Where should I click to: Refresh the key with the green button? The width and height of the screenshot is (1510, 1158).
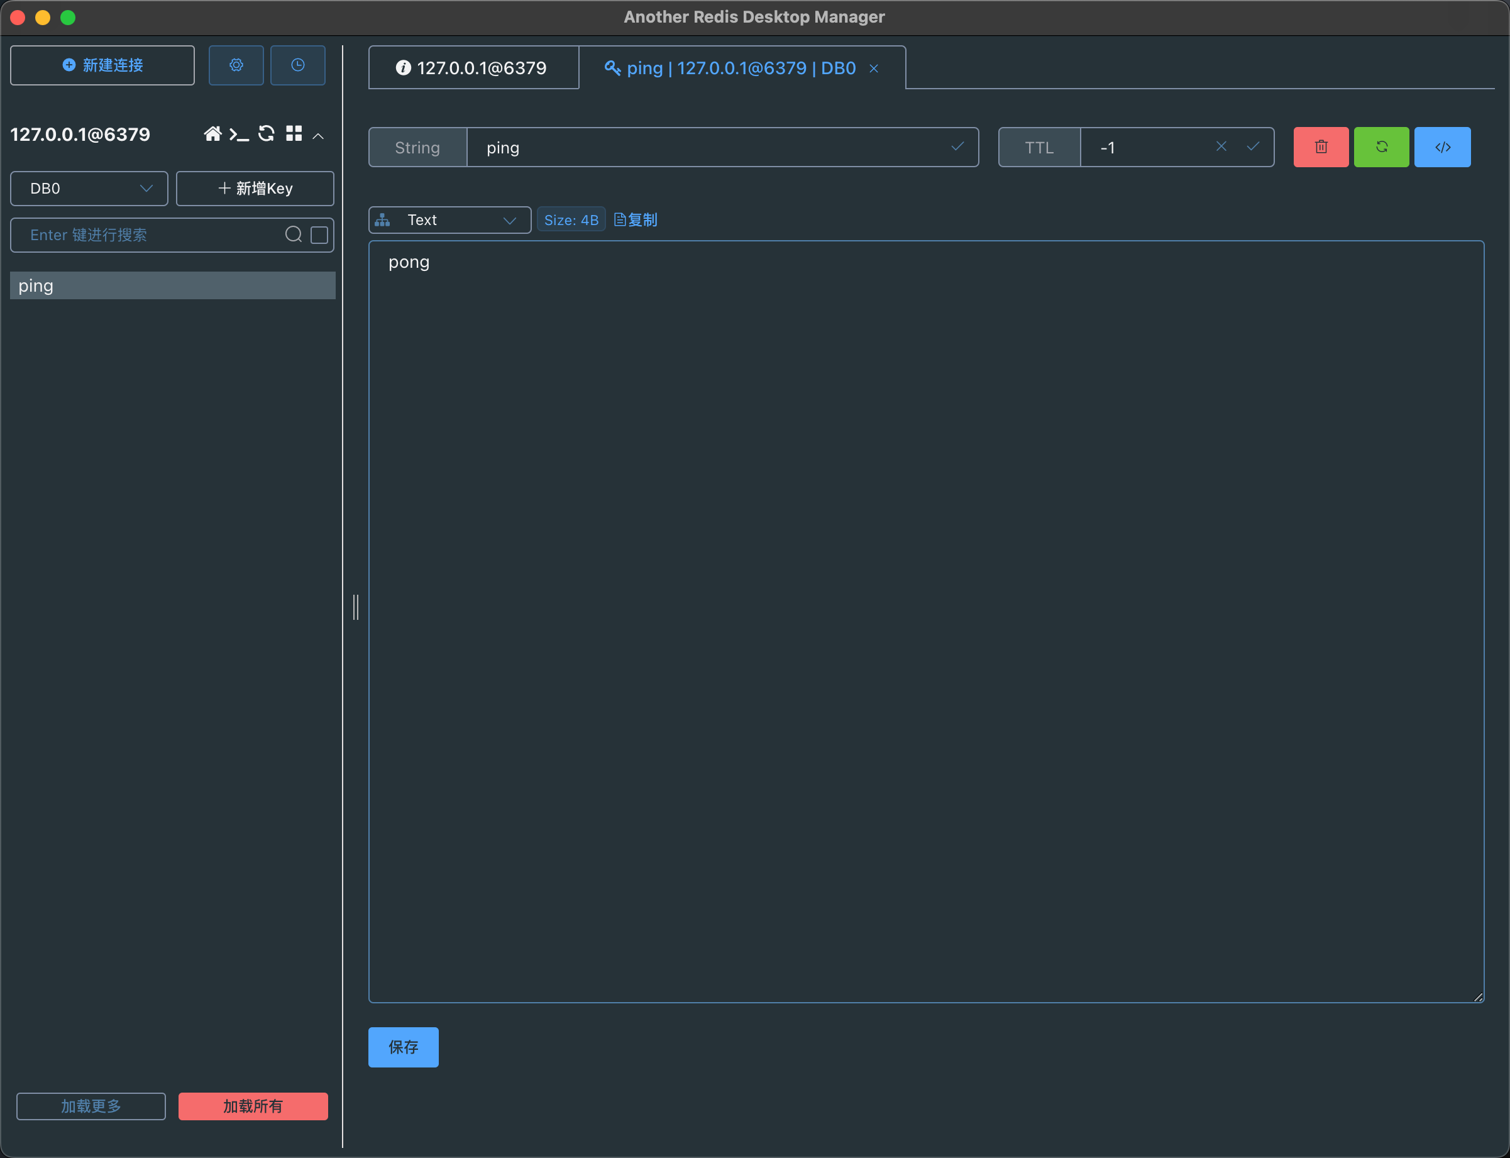tap(1381, 147)
